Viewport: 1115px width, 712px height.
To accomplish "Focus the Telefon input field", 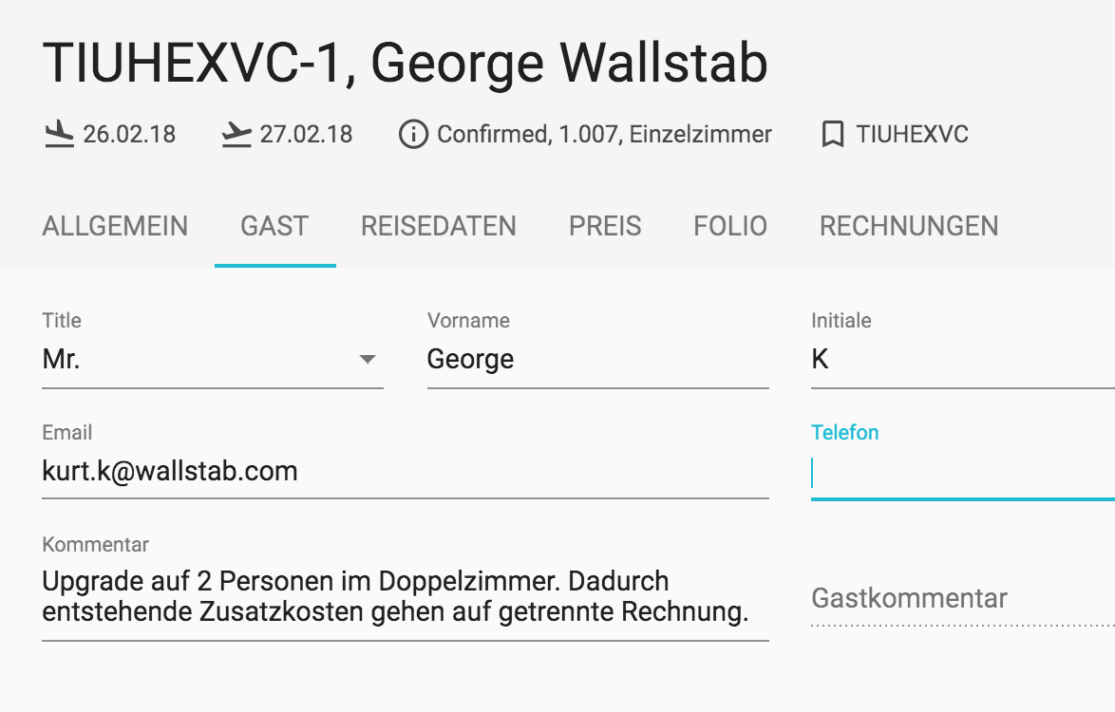I will coord(963,474).
